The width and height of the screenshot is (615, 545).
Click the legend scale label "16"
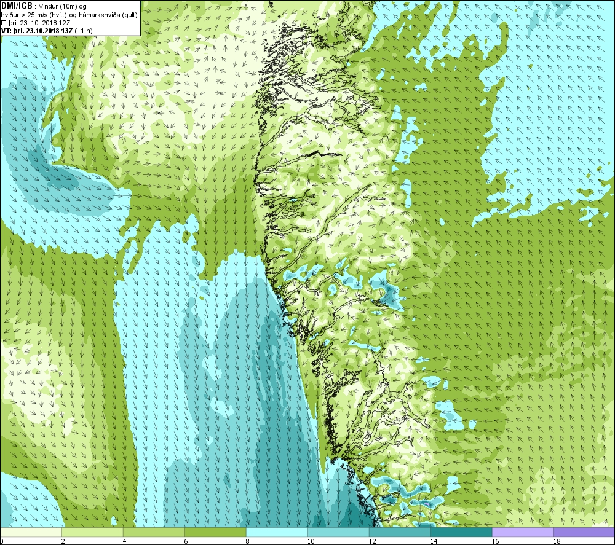(495, 541)
